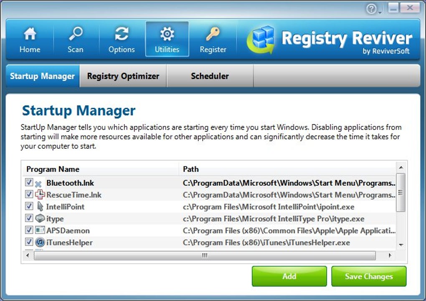
Task: Click the horizontal scrollbar thumb
Action: [205, 255]
